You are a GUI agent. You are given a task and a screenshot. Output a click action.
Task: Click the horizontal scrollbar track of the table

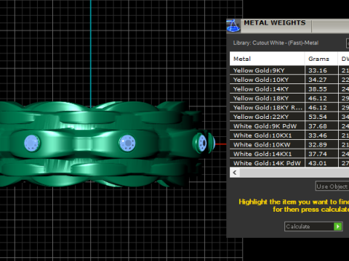[x=294, y=173]
